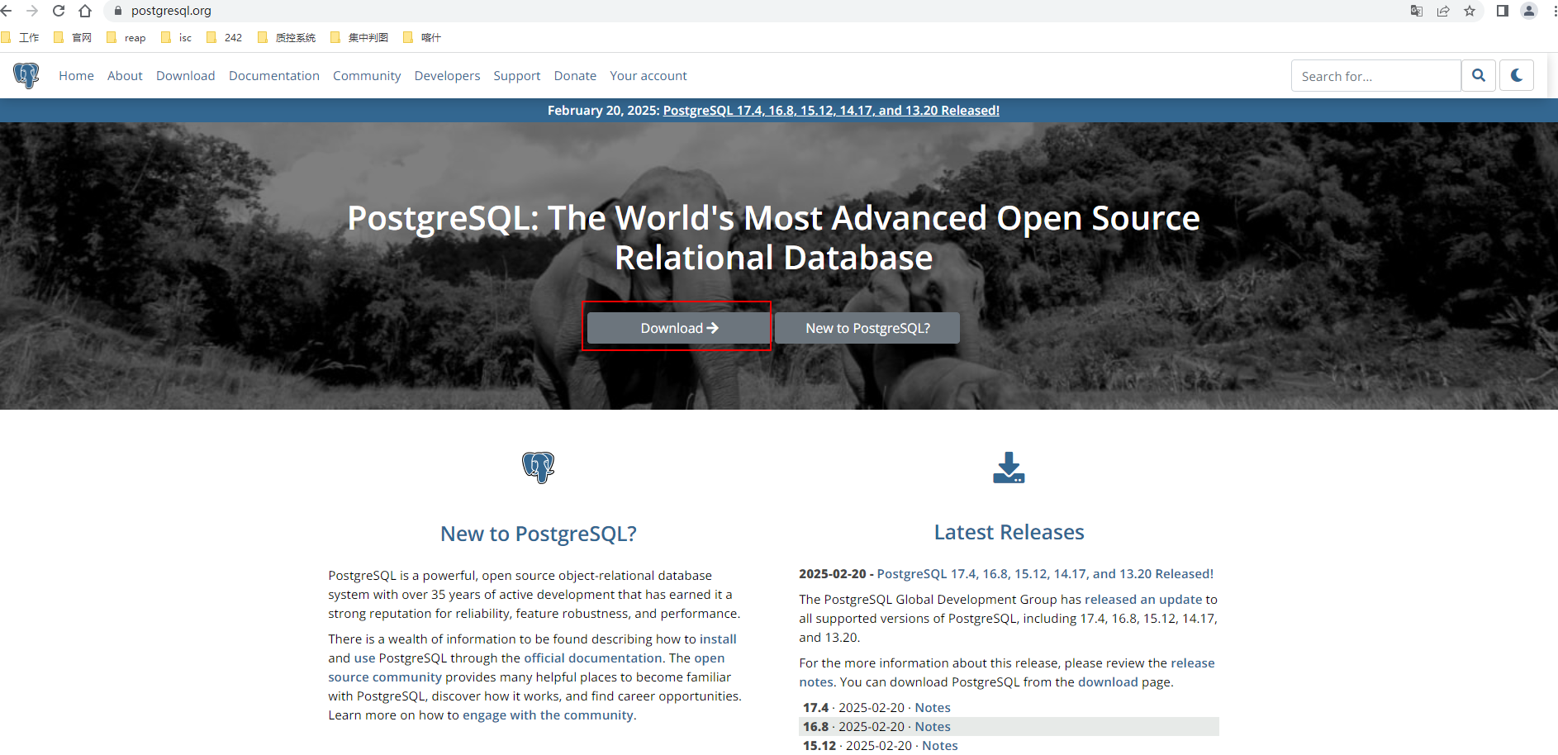Toggle dark mode with the moon icon
Viewport: 1558px width, 755px height.
(1518, 75)
